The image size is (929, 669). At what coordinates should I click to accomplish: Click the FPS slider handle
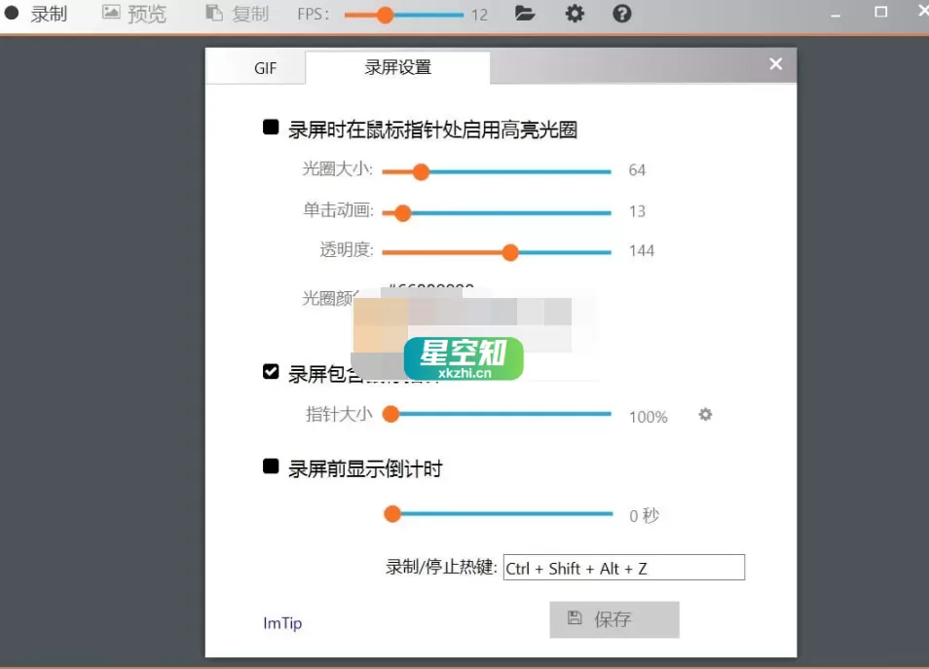tap(387, 15)
